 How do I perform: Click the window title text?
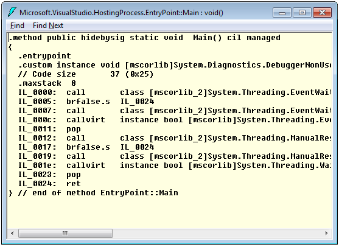121,13
